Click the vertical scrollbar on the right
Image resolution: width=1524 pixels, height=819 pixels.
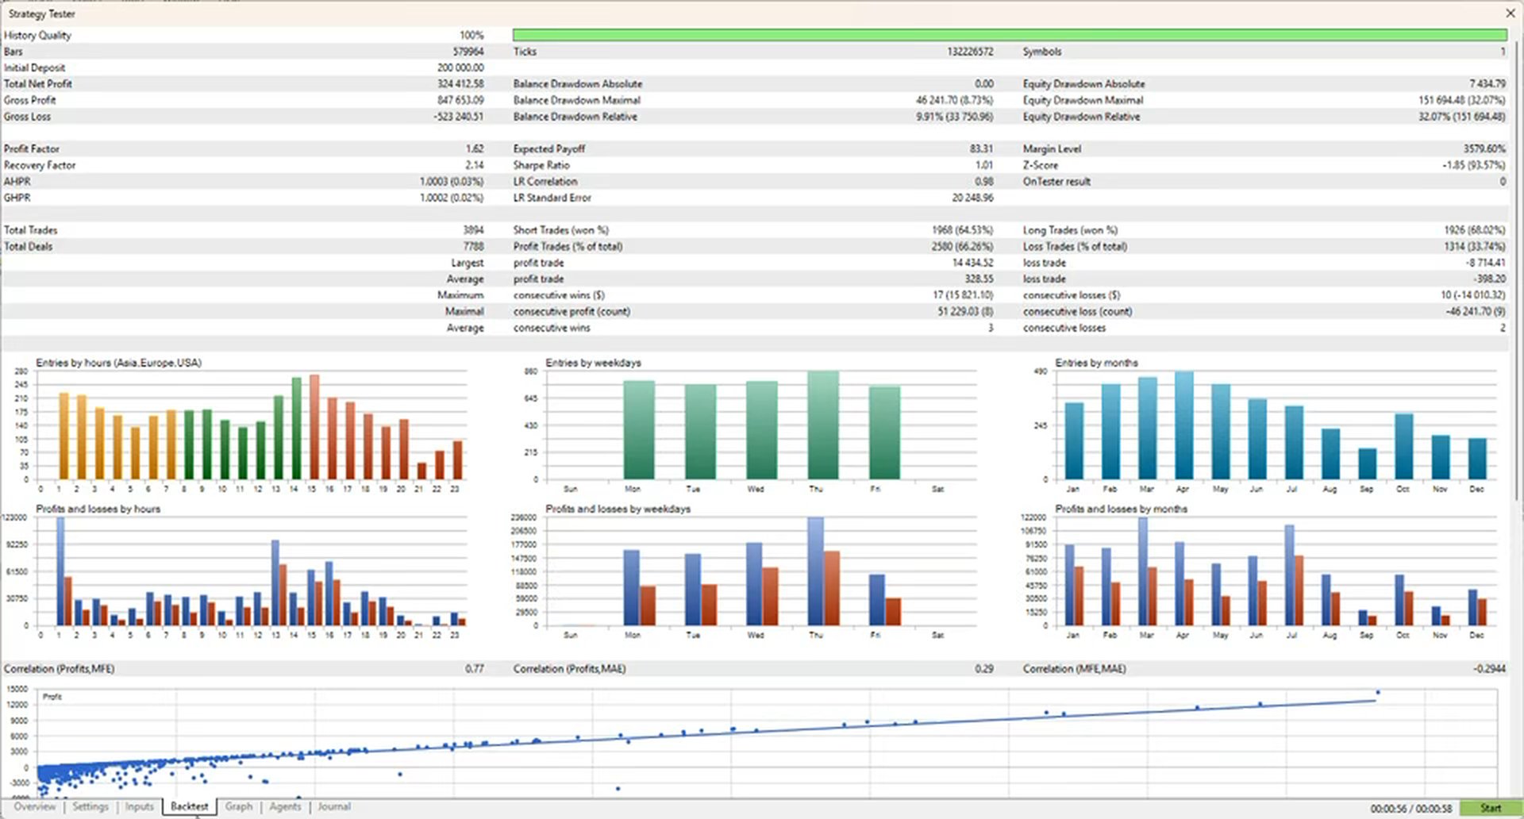[1518, 270]
